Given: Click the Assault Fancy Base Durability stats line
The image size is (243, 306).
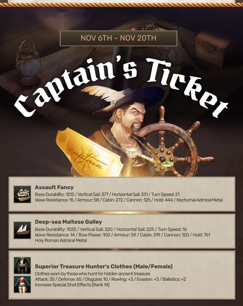Looking at the screenshot, I should [107, 194].
